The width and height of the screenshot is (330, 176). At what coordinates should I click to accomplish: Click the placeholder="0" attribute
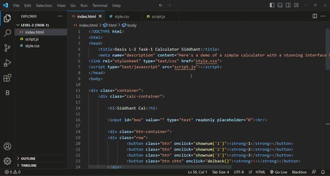235,120
